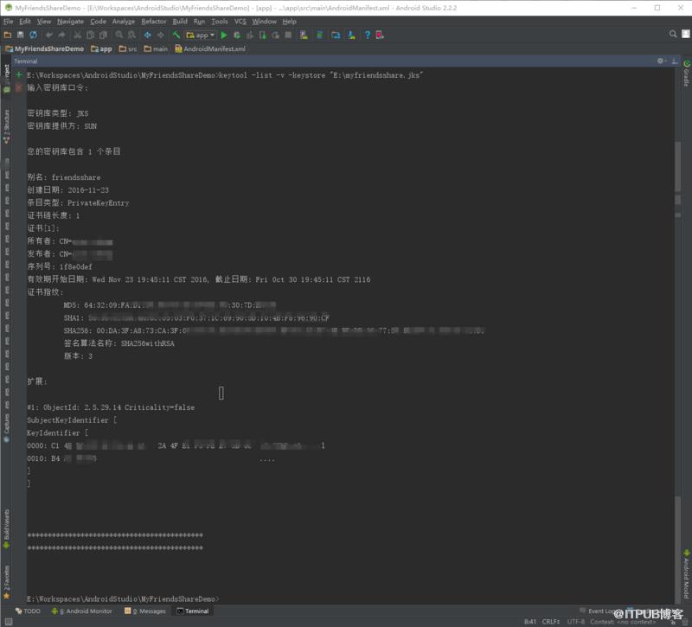The width and height of the screenshot is (692, 627).
Task: Open Terminal panel gear settings
Action: 661,61
